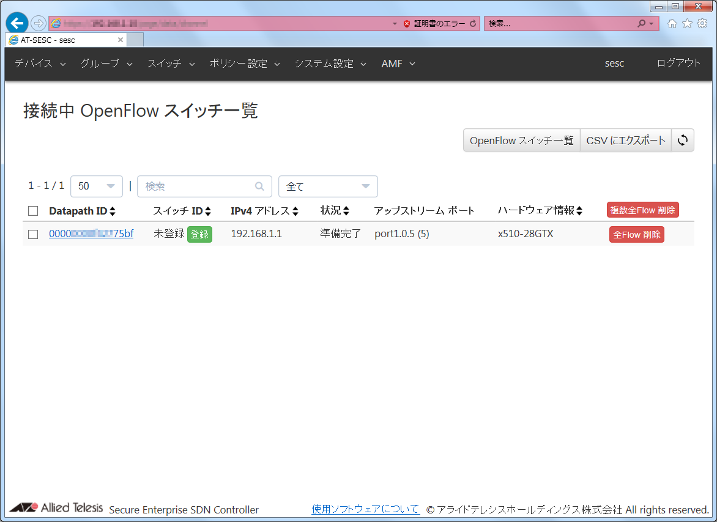Expand the address bar history dropdown arrow
The image size is (717, 522).
(x=395, y=24)
